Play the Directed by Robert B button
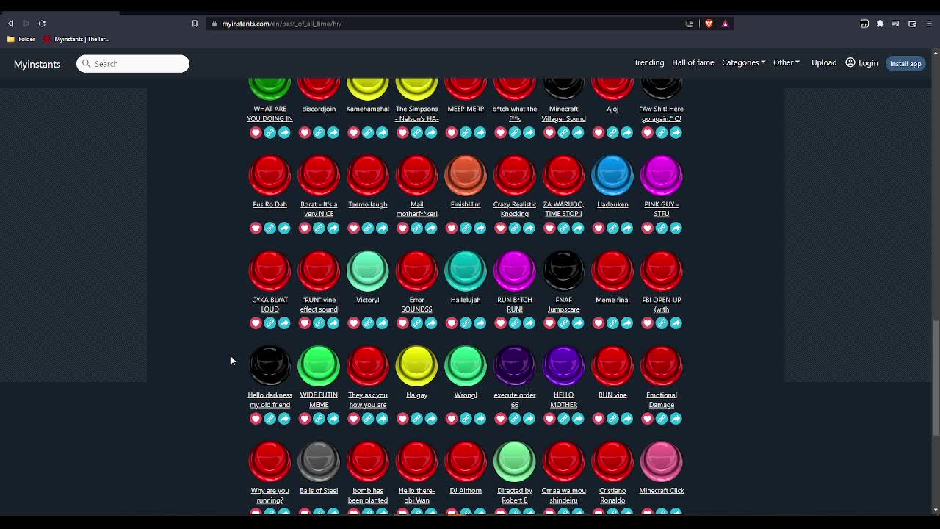 click(x=515, y=462)
